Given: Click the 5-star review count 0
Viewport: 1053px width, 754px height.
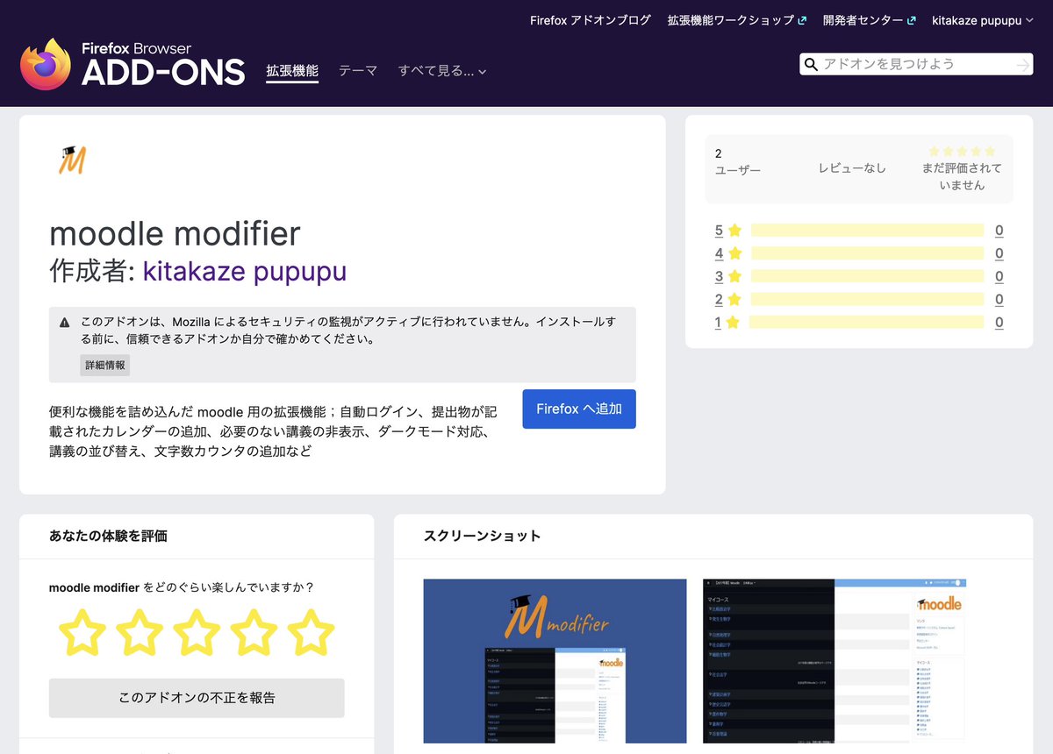Looking at the screenshot, I should coord(999,231).
